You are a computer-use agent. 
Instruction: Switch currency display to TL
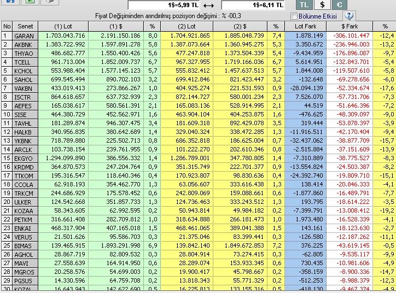(x=304, y=4)
